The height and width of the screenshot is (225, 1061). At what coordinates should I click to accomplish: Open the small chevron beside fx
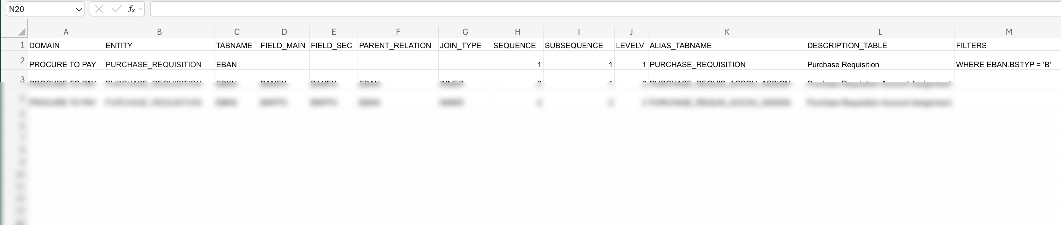click(x=141, y=9)
